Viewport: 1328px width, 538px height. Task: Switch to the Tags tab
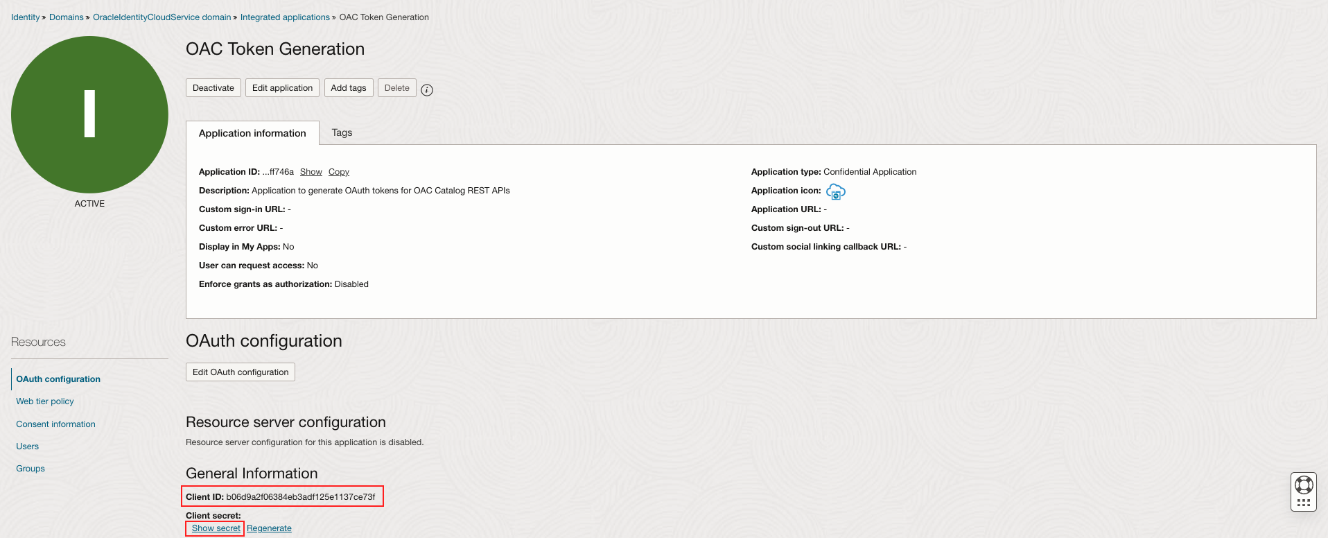pos(342,132)
